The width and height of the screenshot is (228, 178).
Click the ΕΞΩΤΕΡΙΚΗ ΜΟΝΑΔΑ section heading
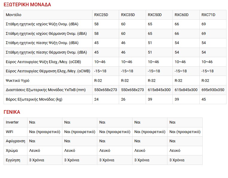27,4
